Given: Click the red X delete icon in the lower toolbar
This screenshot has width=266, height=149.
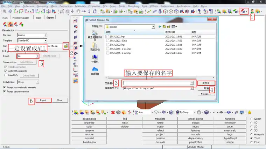Looking at the screenshot, I should [x=113, y=112].
